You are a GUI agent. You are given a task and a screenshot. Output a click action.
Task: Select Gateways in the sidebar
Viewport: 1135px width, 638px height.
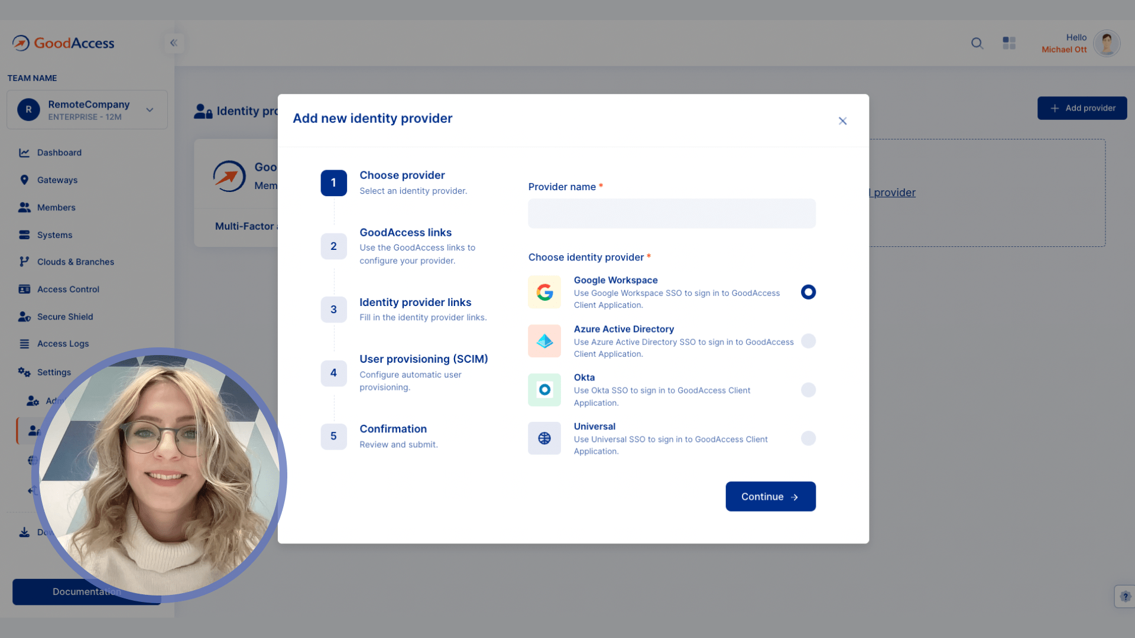click(x=57, y=180)
